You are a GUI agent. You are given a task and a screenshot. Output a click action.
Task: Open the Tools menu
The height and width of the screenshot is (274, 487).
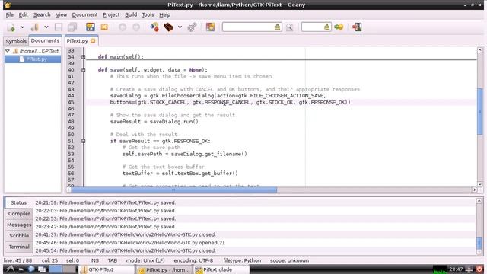(148, 14)
